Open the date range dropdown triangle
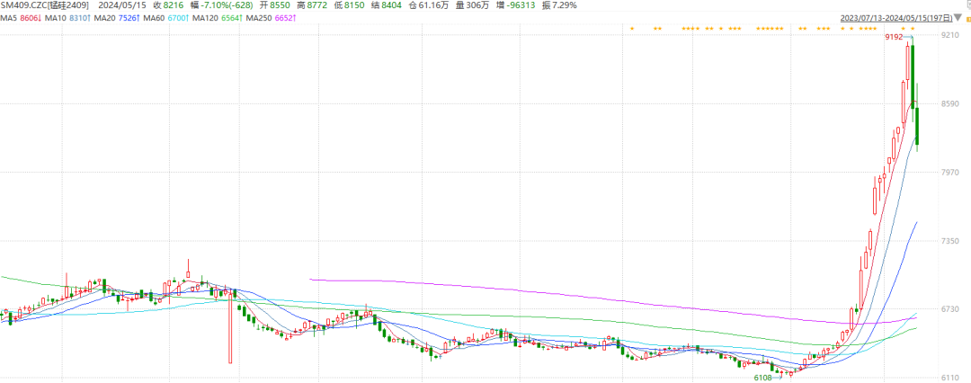The height and width of the screenshot is (383, 971). coord(959,19)
